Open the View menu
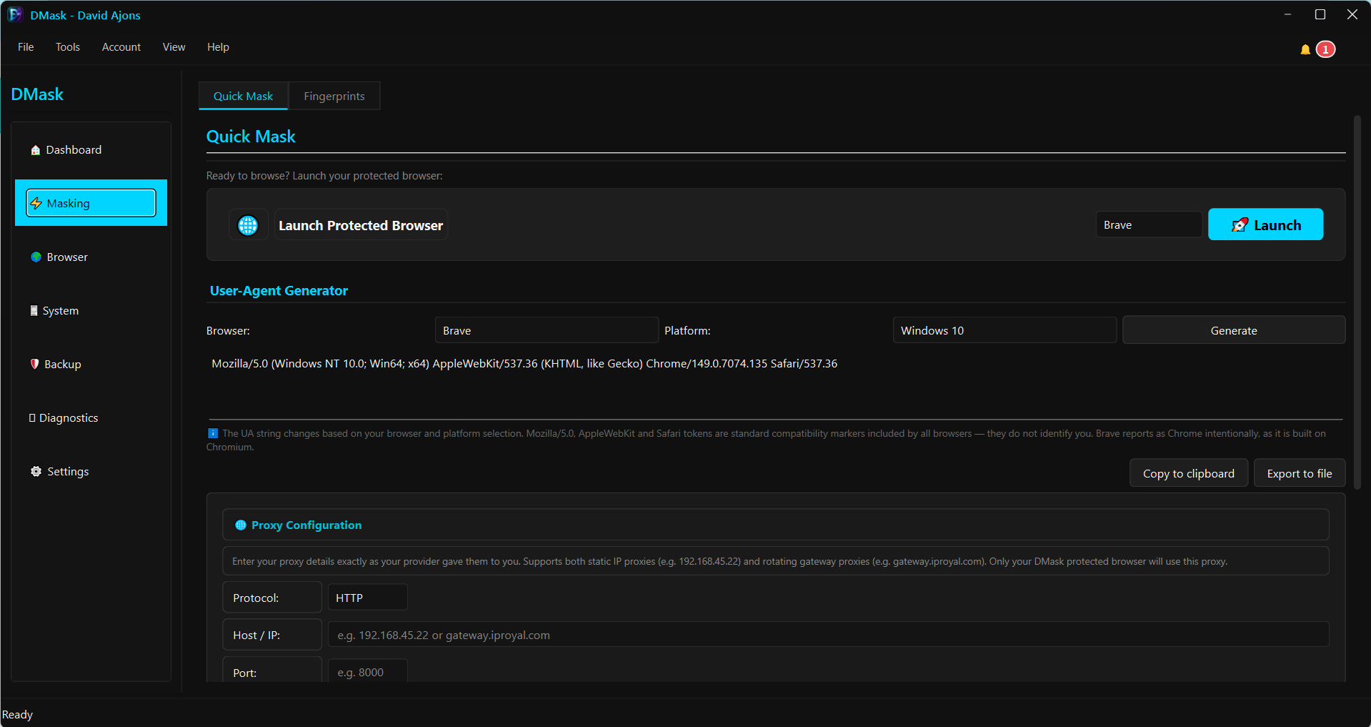The height and width of the screenshot is (727, 1371). coord(174,47)
